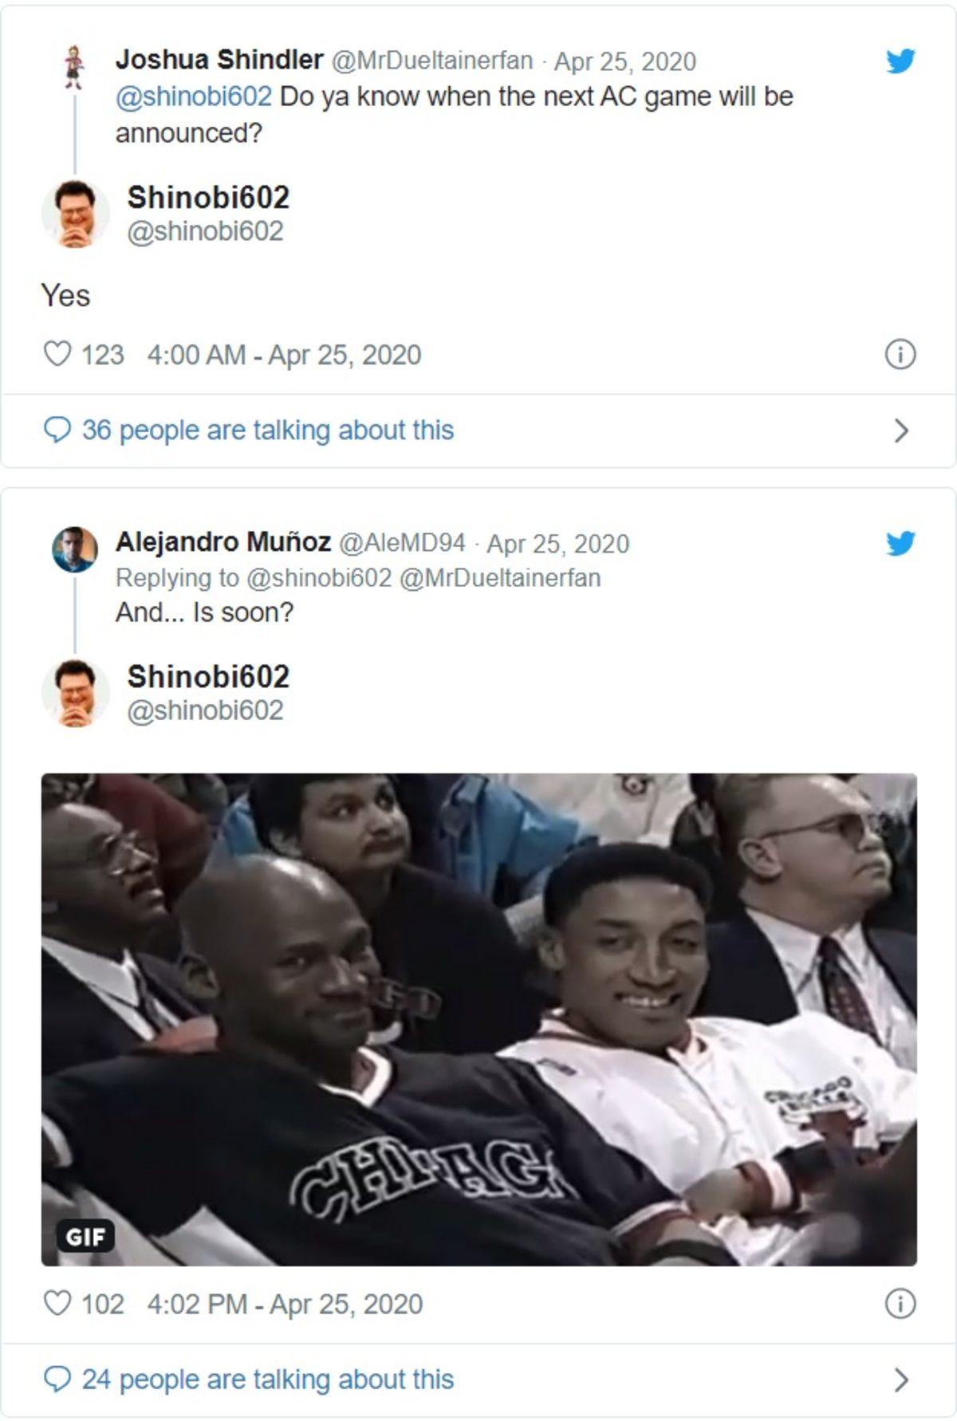The width and height of the screenshot is (957, 1421).
Task: Open the @shinobi602 mention in Joshua's tweet
Action: tap(194, 96)
